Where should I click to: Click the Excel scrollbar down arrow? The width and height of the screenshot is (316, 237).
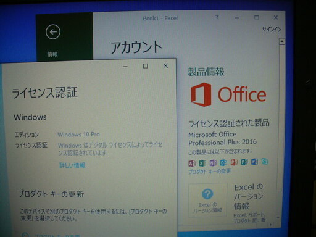pyautogui.click(x=278, y=217)
